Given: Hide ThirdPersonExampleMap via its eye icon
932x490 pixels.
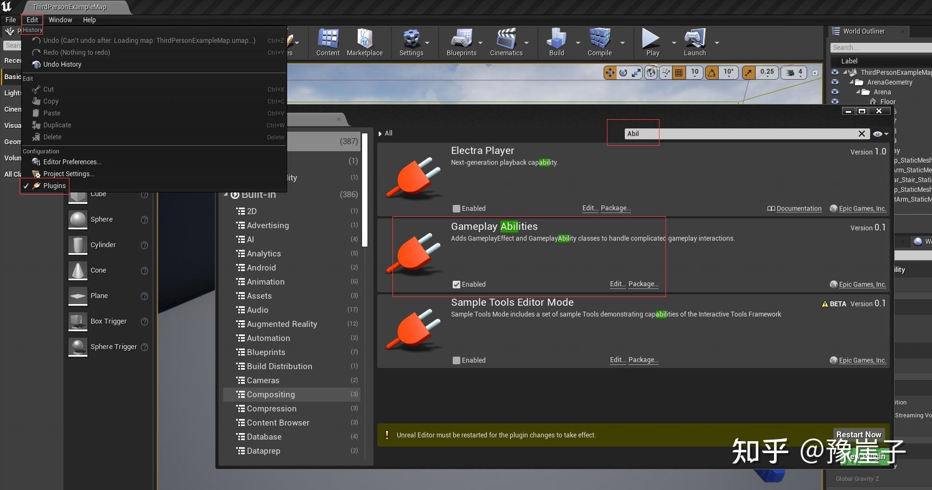Looking at the screenshot, I should (835, 72).
